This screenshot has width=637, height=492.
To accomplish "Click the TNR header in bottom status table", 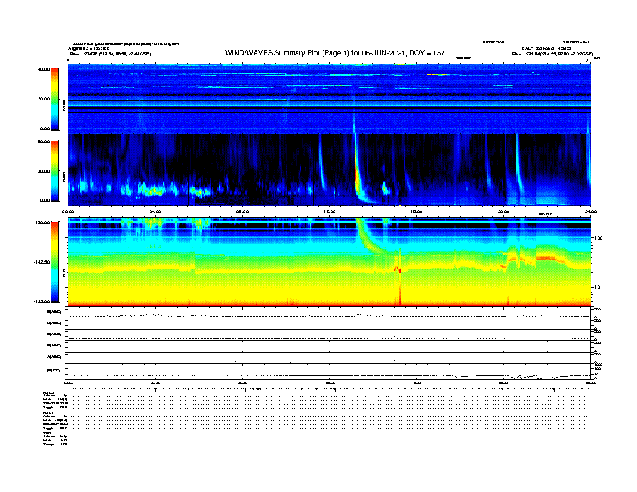I will pos(47,433).
